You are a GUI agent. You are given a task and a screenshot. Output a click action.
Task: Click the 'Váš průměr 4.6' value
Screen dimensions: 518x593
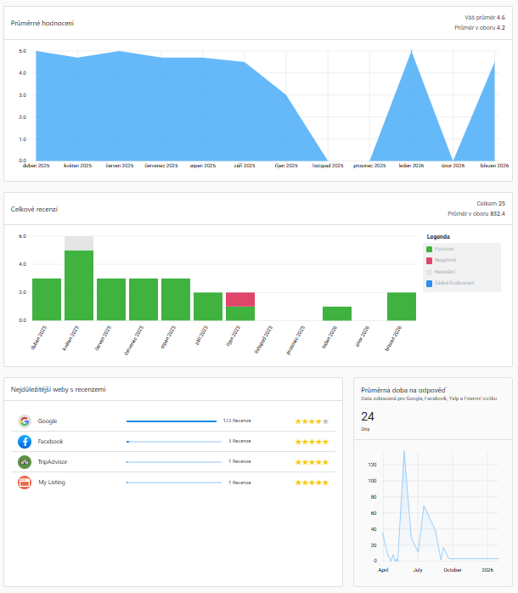[485, 17]
